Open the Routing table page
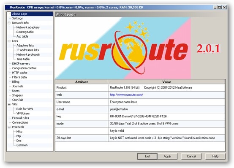This screenshot has width=234, height=168. tap(25, 32)
